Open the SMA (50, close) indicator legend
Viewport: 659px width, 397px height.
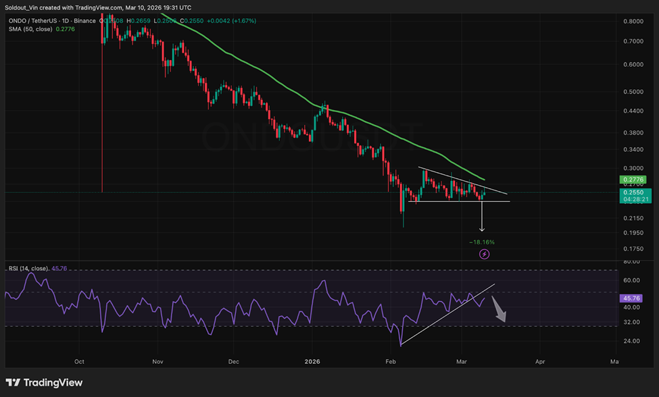click(29, 29)
